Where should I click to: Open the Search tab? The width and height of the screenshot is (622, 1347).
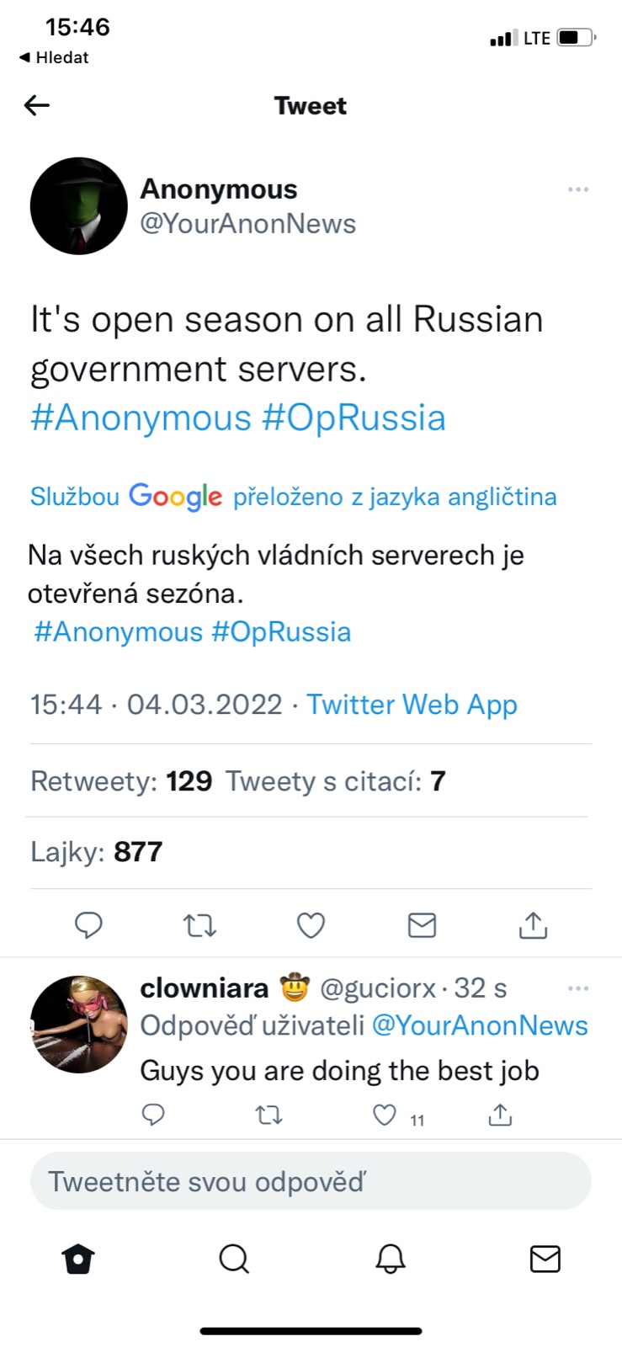(x=234, y=1259)
